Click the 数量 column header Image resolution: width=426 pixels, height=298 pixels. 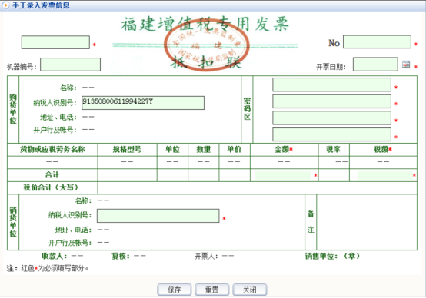(x=204, y=149)
